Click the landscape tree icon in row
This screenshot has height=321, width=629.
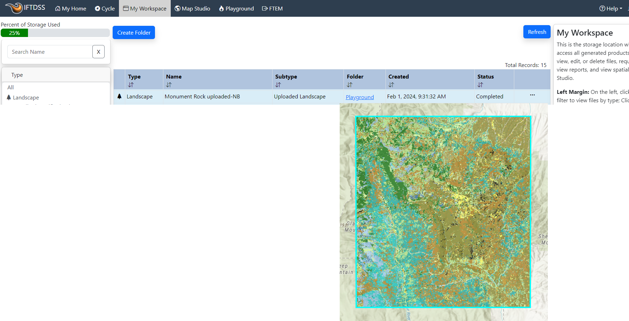[119, 96]
